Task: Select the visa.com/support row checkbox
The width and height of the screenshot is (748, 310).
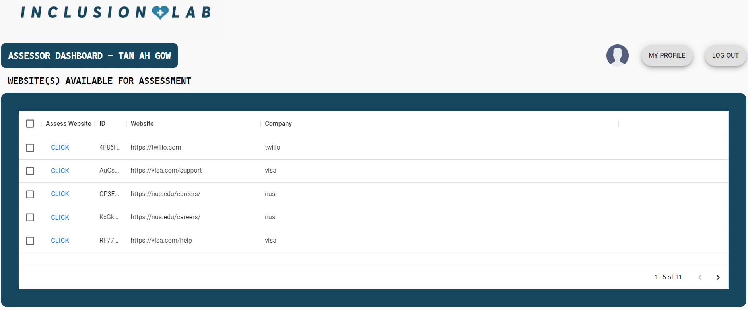Action: click(30, 171)
